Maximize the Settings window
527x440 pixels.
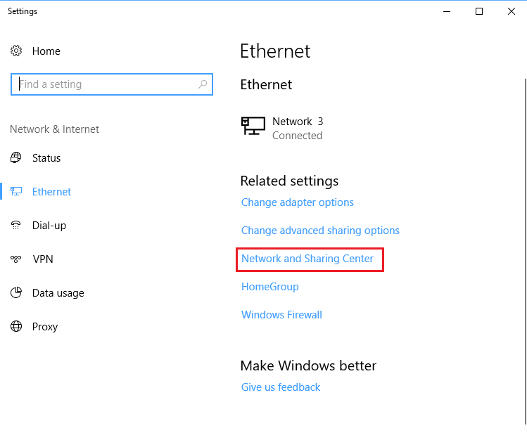coord(479,11)
